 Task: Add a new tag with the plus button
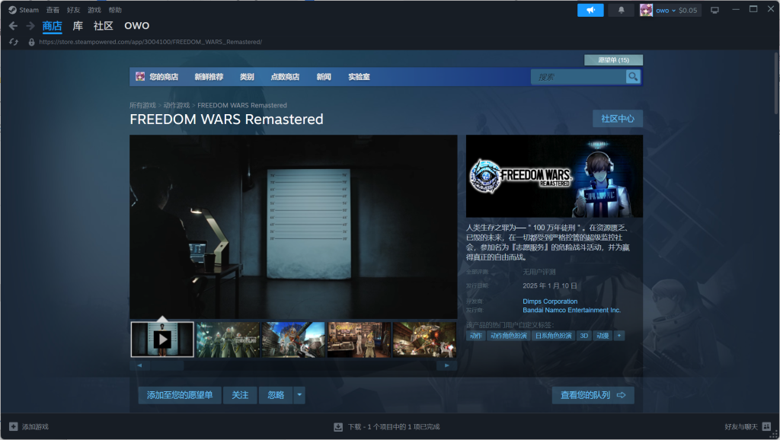pos(619,336)
